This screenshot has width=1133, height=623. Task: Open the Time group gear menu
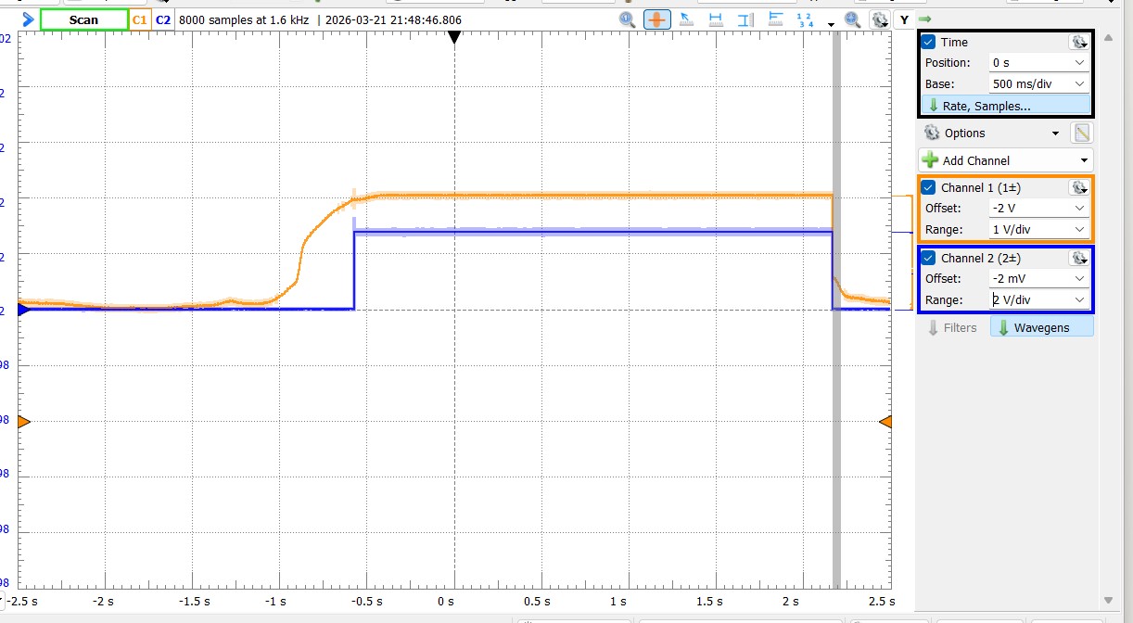(1078, 42)
